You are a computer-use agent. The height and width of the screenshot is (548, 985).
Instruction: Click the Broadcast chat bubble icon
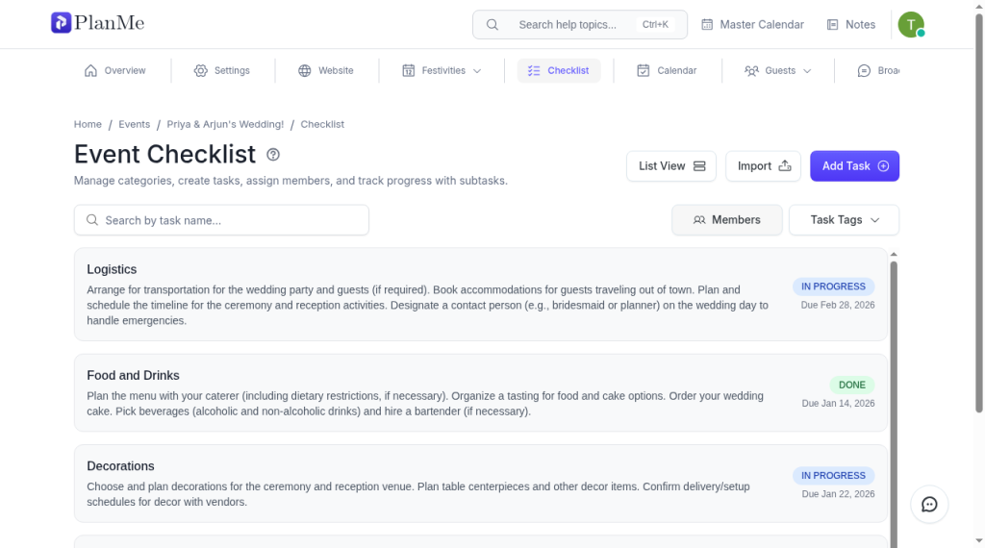(x=865, y=70)
